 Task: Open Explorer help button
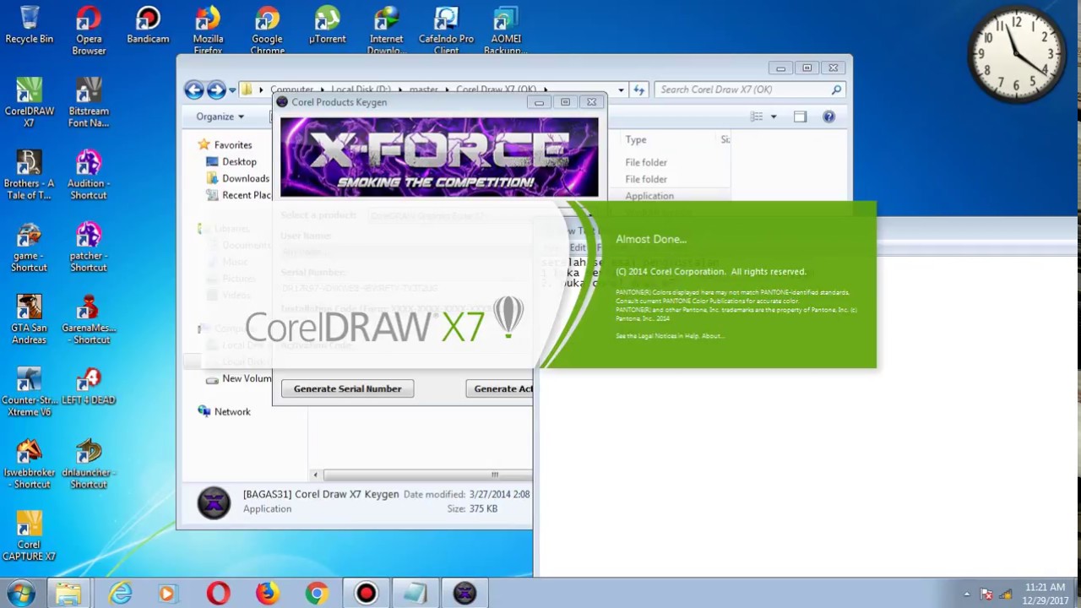tap(828, 117)
